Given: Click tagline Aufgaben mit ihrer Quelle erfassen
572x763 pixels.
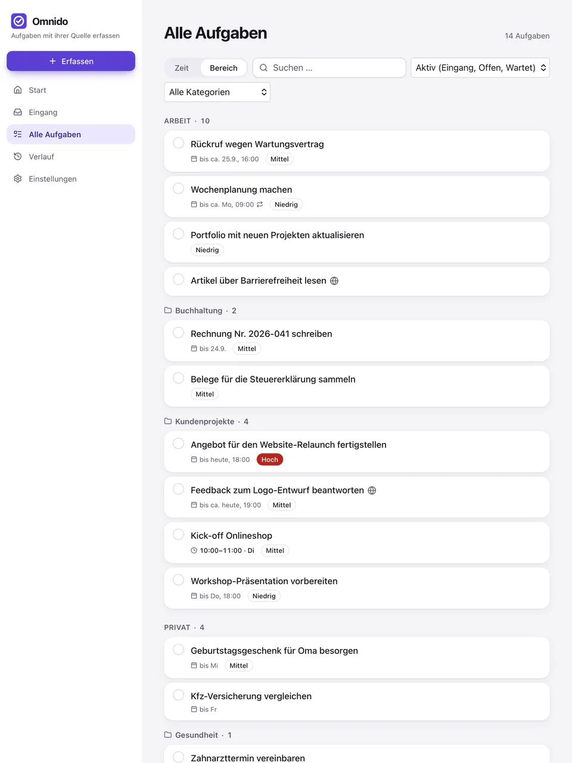Looking at the screenshot, I should pos(66,36).
